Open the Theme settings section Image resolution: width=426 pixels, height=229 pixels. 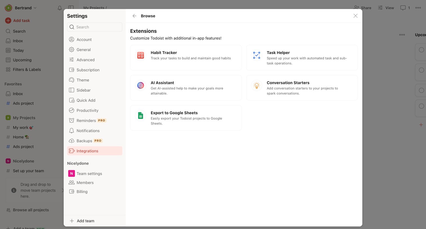pyautogui.click(x=95, y=80)
